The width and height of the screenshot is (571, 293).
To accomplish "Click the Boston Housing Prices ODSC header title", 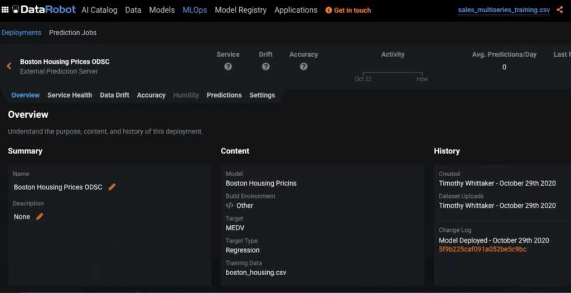I will coord(65,62).
